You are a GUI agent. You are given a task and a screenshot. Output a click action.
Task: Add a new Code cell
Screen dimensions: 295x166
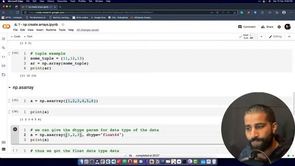click(x=15, y=36)
